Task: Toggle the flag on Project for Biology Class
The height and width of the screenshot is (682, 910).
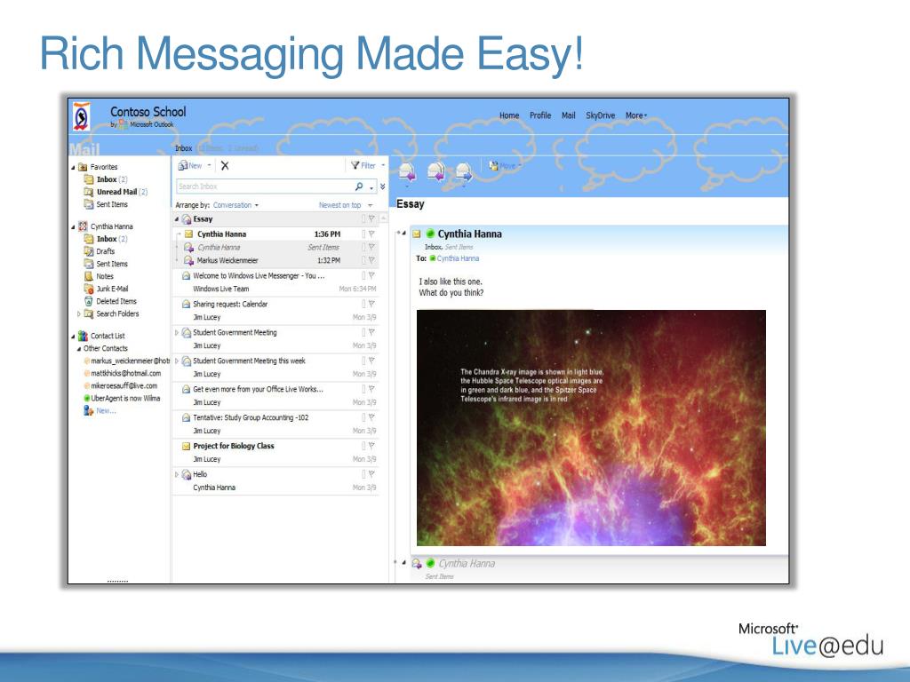Action: [x=371, y=446]
